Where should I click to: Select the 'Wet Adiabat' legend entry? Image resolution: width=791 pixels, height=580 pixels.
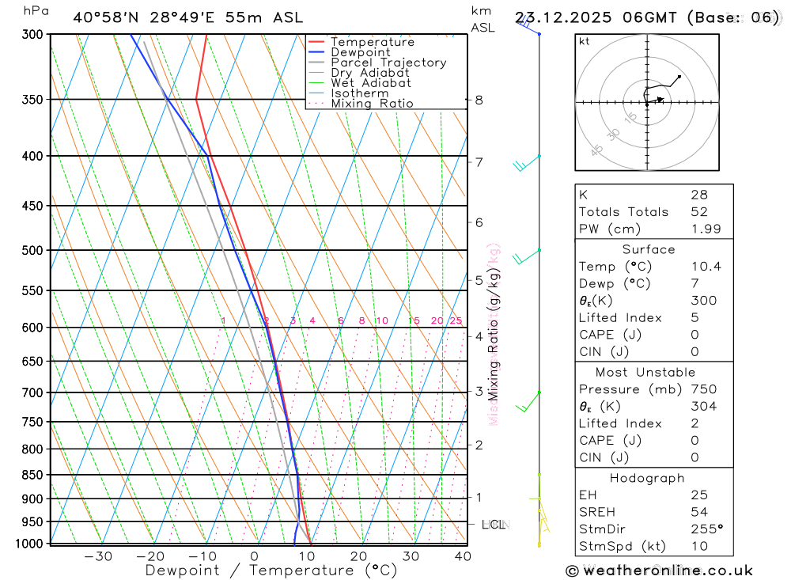[371, 83]
